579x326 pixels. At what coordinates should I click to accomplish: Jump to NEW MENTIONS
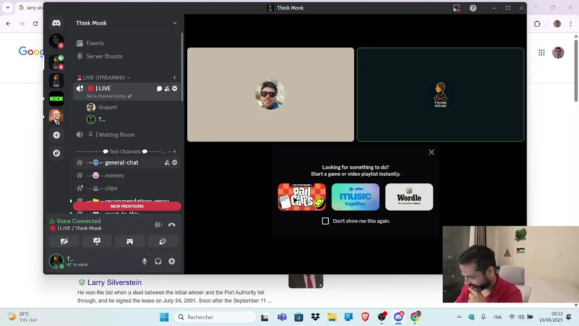[x=127, y=206]
